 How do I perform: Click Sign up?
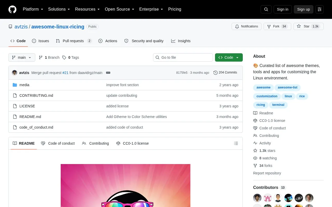click(x=303, y=9)
